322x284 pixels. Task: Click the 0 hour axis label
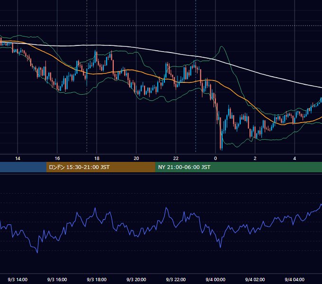[215, 159]
